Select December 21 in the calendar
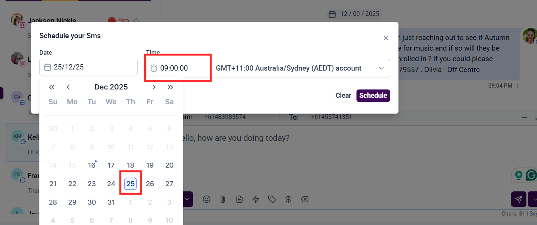 pos(53,183)
